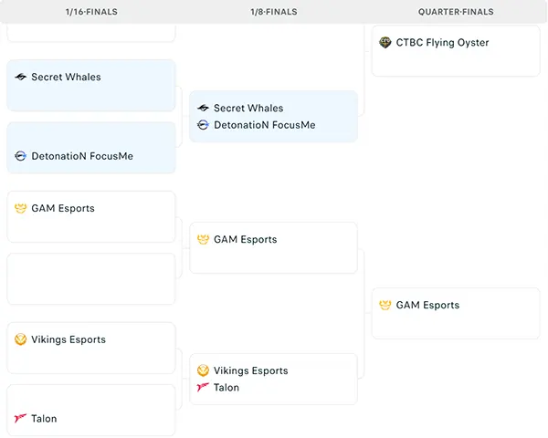This screenshot has height=438, width=548.
Task: Open the 1/16-FINALS column header
Action: tap(91, 12)
